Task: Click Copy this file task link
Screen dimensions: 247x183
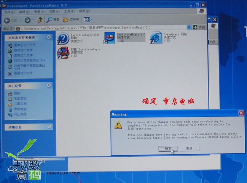Action: coord(23,55)
